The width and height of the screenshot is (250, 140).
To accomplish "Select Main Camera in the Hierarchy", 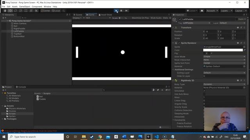I will (20, 23).
